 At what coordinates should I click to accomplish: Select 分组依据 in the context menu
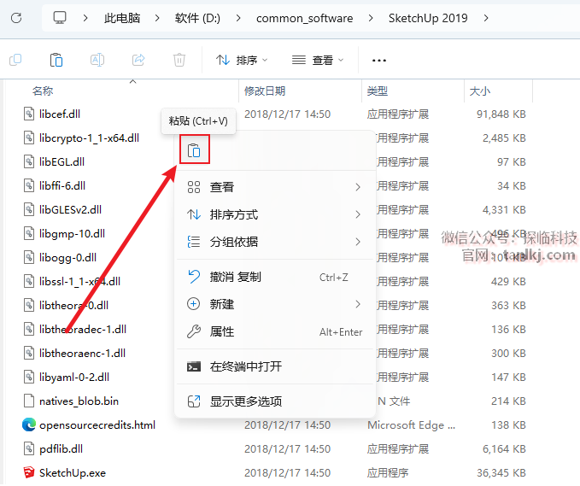point(274,242)
